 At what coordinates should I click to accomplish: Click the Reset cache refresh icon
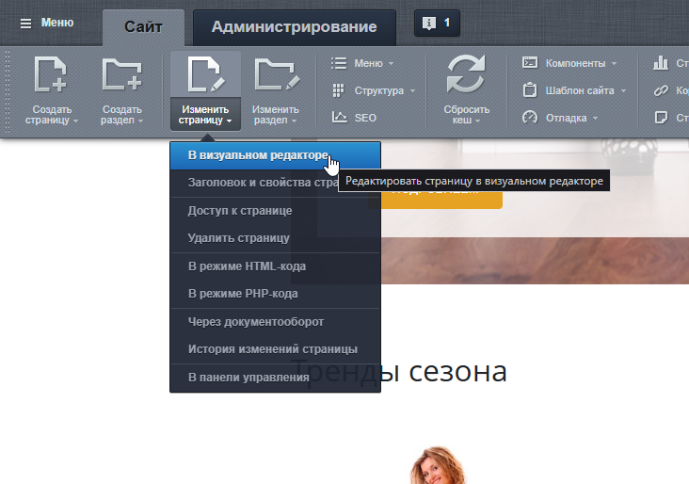465,76
